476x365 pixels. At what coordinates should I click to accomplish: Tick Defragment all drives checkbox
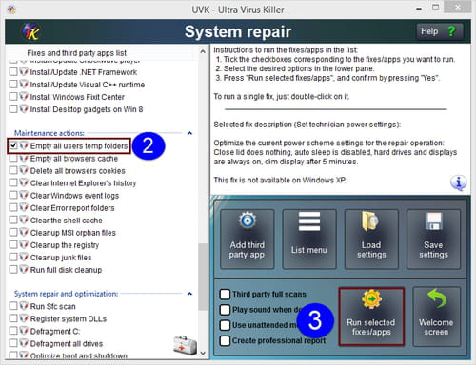(x=13, y=343)
